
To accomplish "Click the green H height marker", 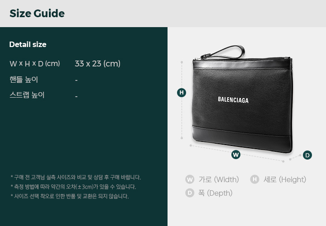I will pyautogui.click(x=182, y=93).
